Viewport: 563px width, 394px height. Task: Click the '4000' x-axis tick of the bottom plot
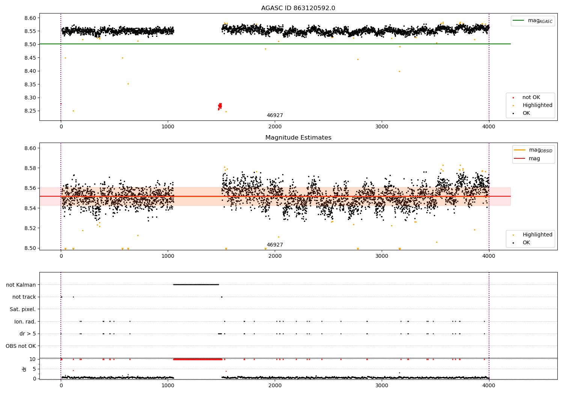coord(489,385)
